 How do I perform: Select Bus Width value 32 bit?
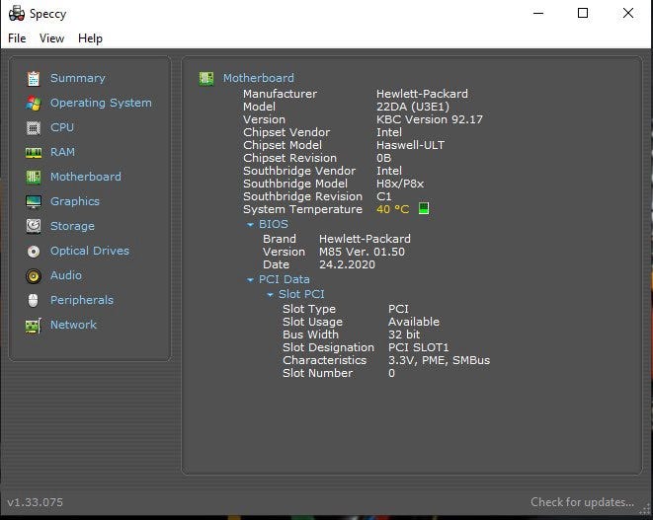[x=404, y=334]
